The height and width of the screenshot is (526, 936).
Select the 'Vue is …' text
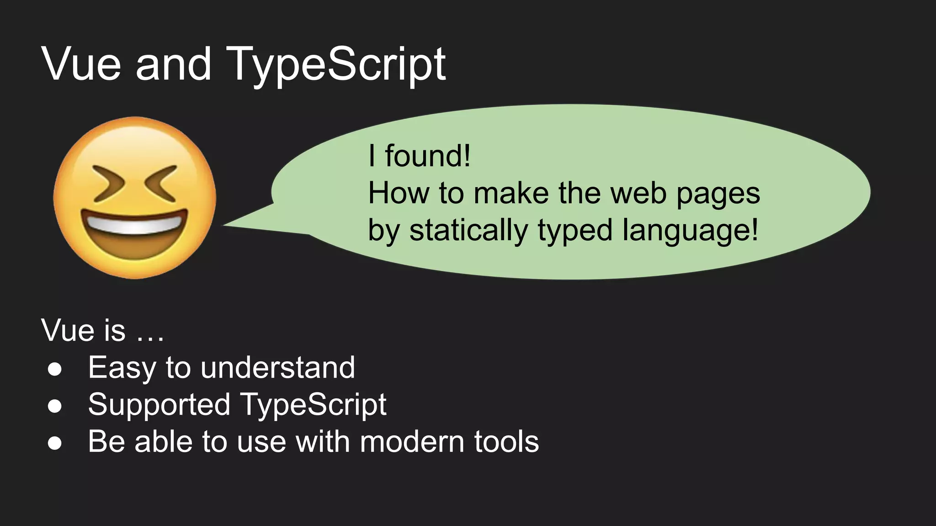[x=103, y=330]
